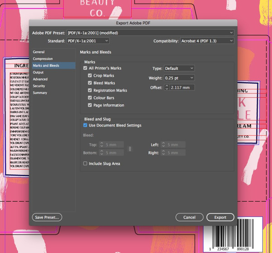The width and height of the screenshot is (272, 253).
Task: Toggle the Page Information checkbox
Action: (x=90, y=105)
